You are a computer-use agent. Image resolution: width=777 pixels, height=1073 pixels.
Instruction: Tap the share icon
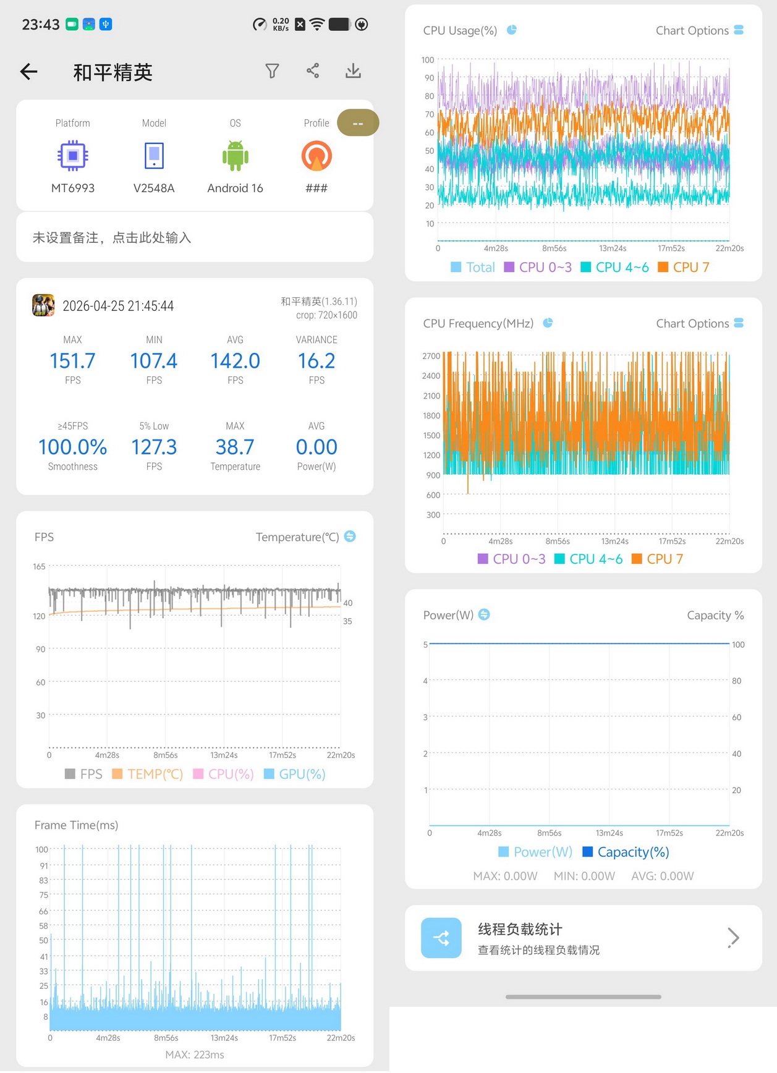313,71
